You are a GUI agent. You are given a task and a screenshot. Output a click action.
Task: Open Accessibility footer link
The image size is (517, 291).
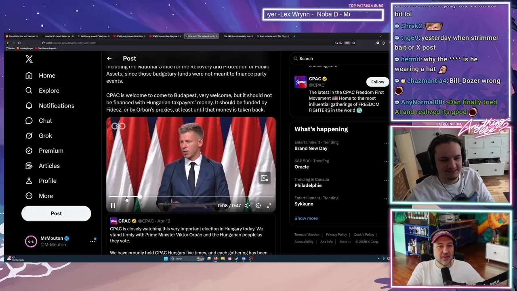[304, 242]
